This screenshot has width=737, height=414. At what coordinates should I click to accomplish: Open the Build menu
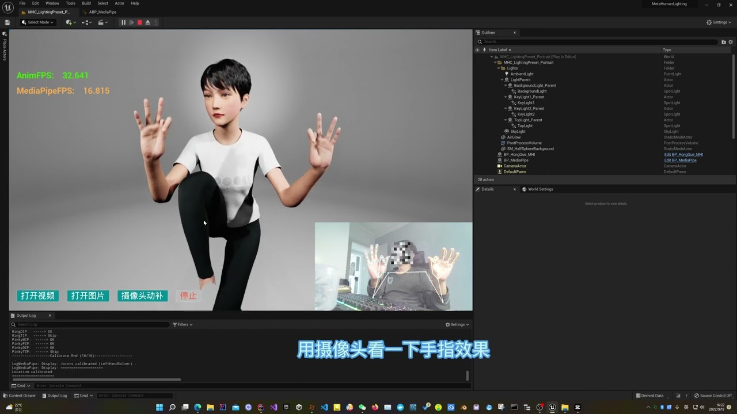coord(86,3)
